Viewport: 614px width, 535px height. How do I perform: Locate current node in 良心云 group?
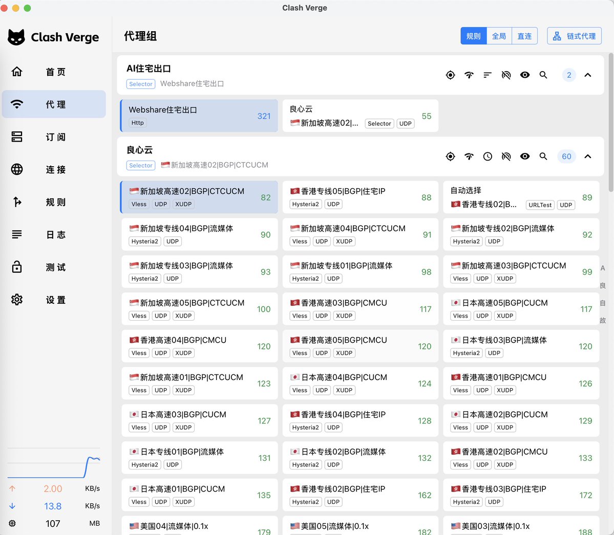point(450,157)
